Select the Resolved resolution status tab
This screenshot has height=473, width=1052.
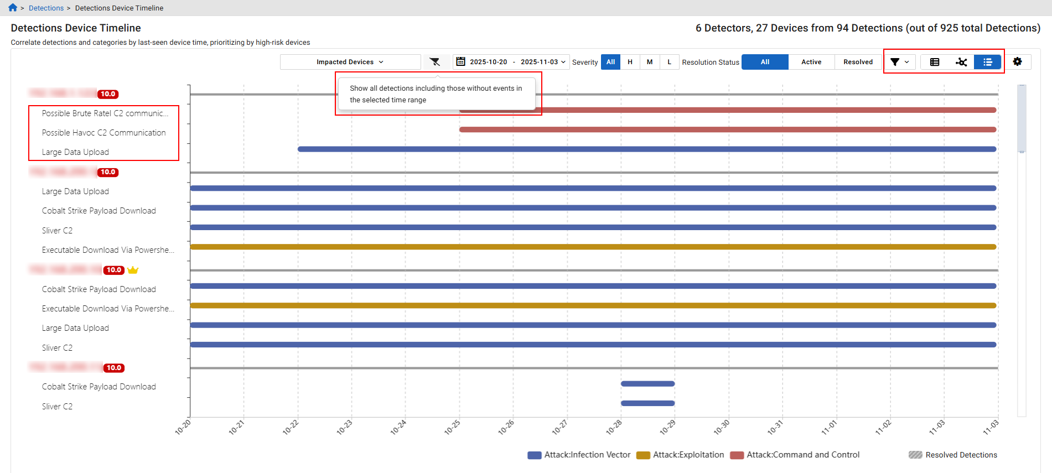(858, 62)
